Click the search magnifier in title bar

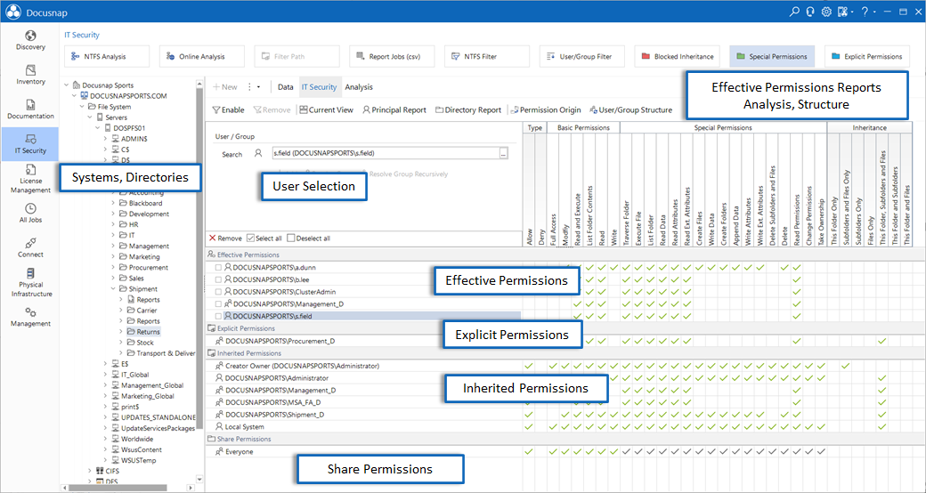coord(794,12)
